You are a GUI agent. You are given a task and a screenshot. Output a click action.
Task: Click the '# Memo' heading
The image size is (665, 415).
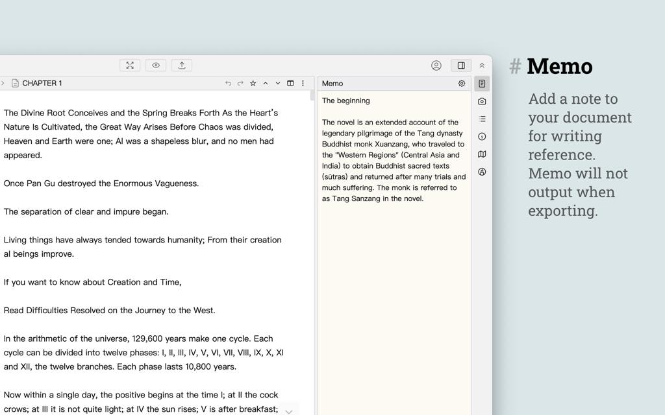[x=551, y=67]
